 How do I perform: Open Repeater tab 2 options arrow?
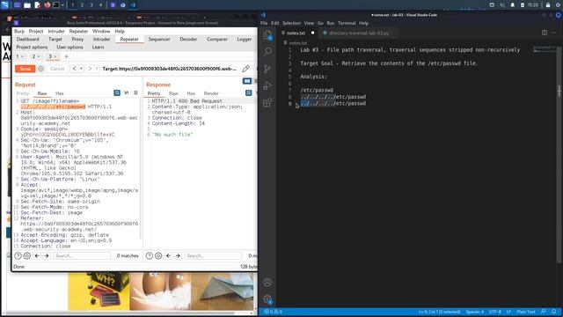click(x=39, y=56)
